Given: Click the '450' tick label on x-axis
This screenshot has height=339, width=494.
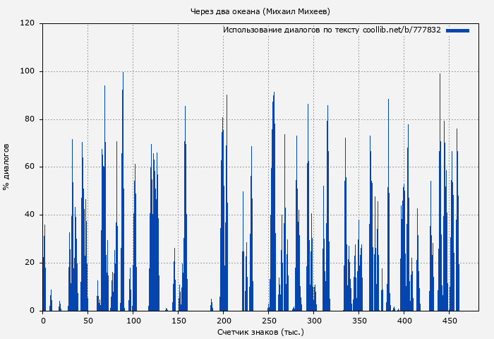Looking at the screenshot, I should pyautogui.click(x=450, y=320).
